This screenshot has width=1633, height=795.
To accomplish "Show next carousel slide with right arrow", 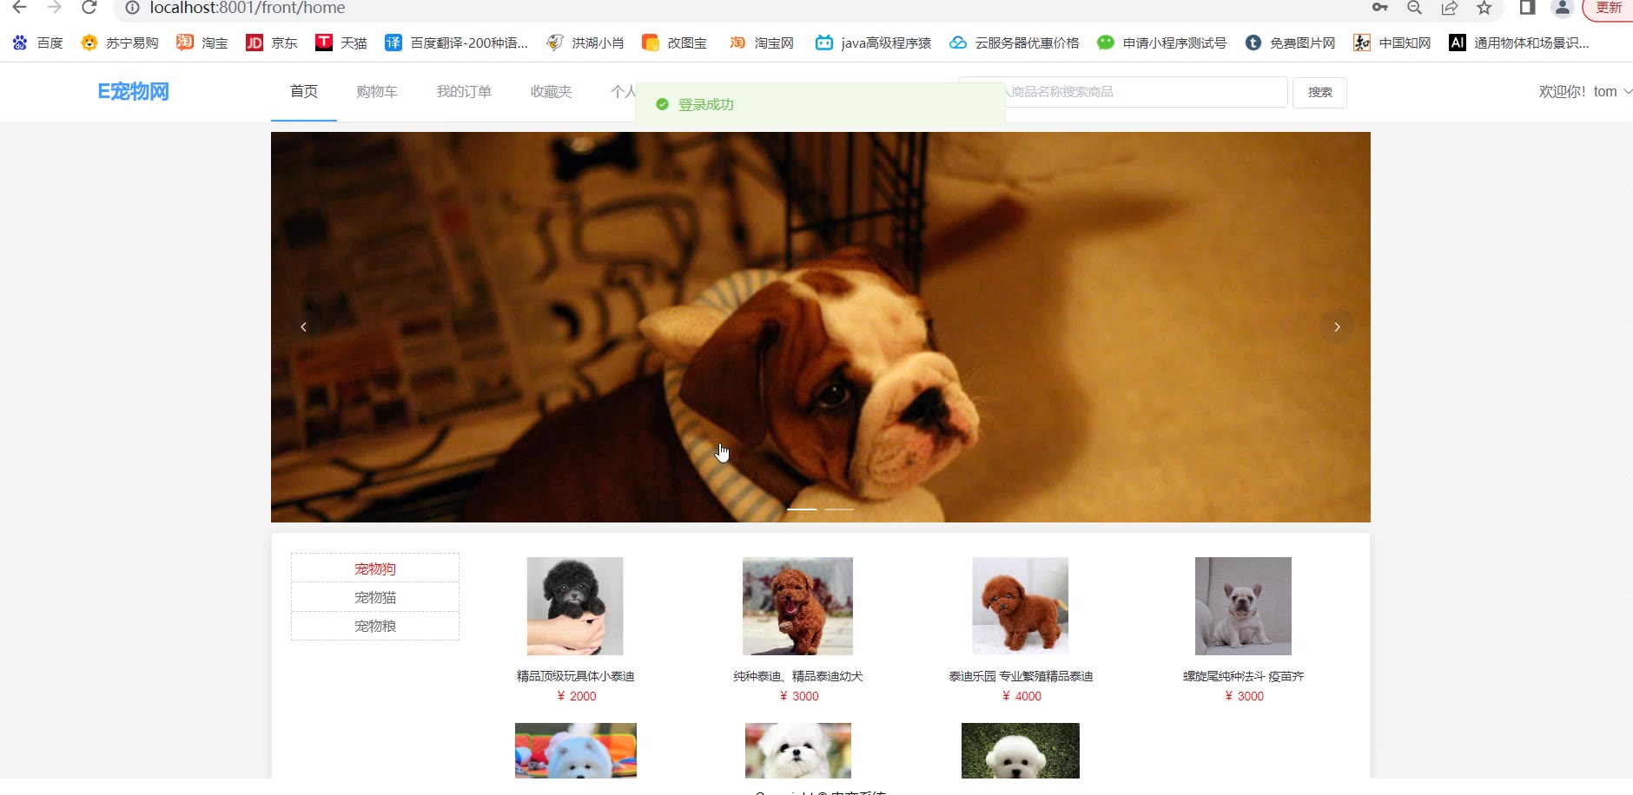I will click(x=1337, y=327).
